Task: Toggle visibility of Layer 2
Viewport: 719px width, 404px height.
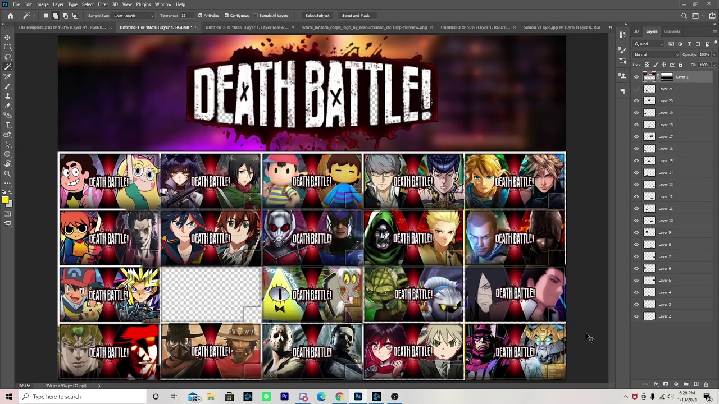Action: pos(636,316)
